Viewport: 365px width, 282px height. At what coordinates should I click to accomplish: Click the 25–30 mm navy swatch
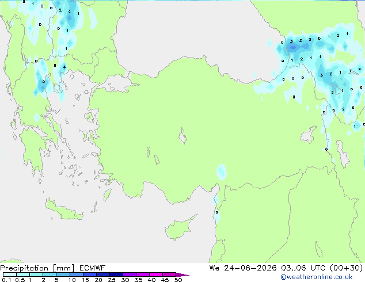tap(116, 275)
